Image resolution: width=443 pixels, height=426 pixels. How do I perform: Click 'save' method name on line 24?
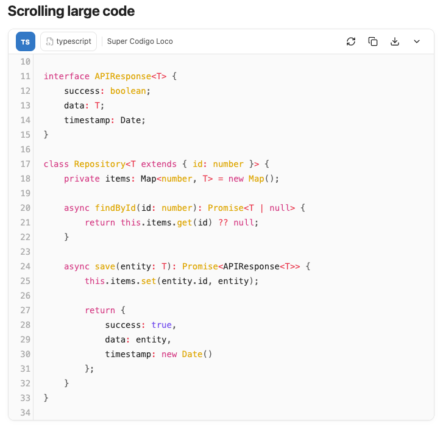pyautogui.click(x=105, y=266)
